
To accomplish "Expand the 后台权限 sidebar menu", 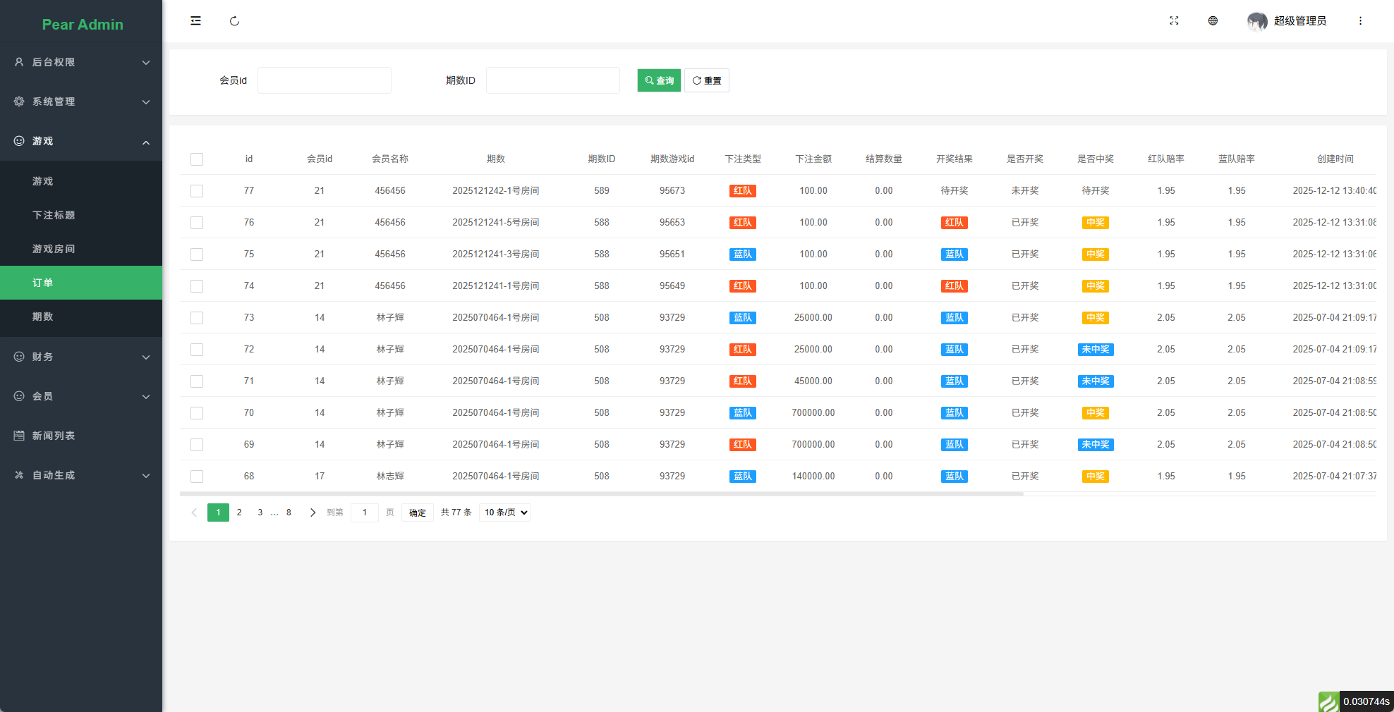I will click(x=81, y=62).
